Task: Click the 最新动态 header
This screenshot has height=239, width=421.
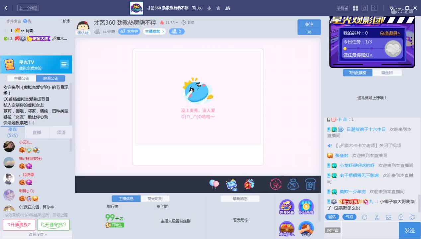Action: (x=240, y=199)
